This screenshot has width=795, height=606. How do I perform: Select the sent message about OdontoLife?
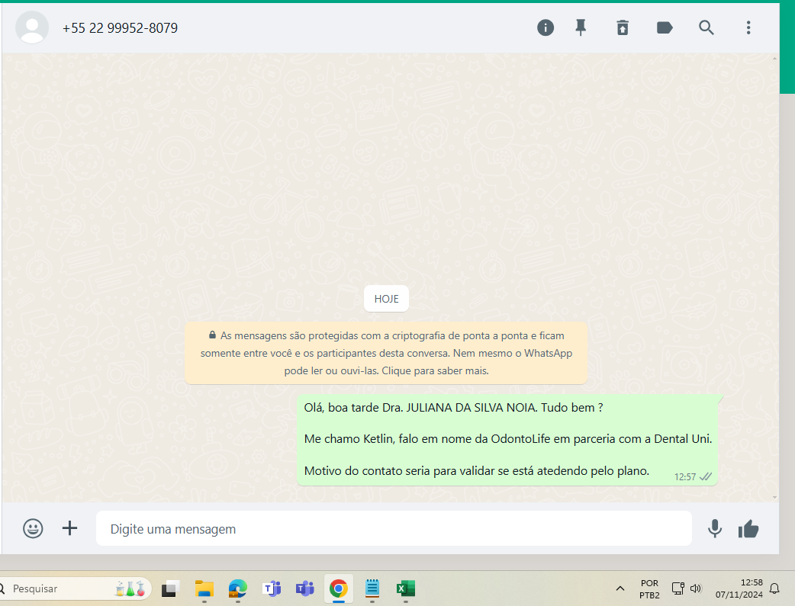pyautogui.click(x=507, y=439)
